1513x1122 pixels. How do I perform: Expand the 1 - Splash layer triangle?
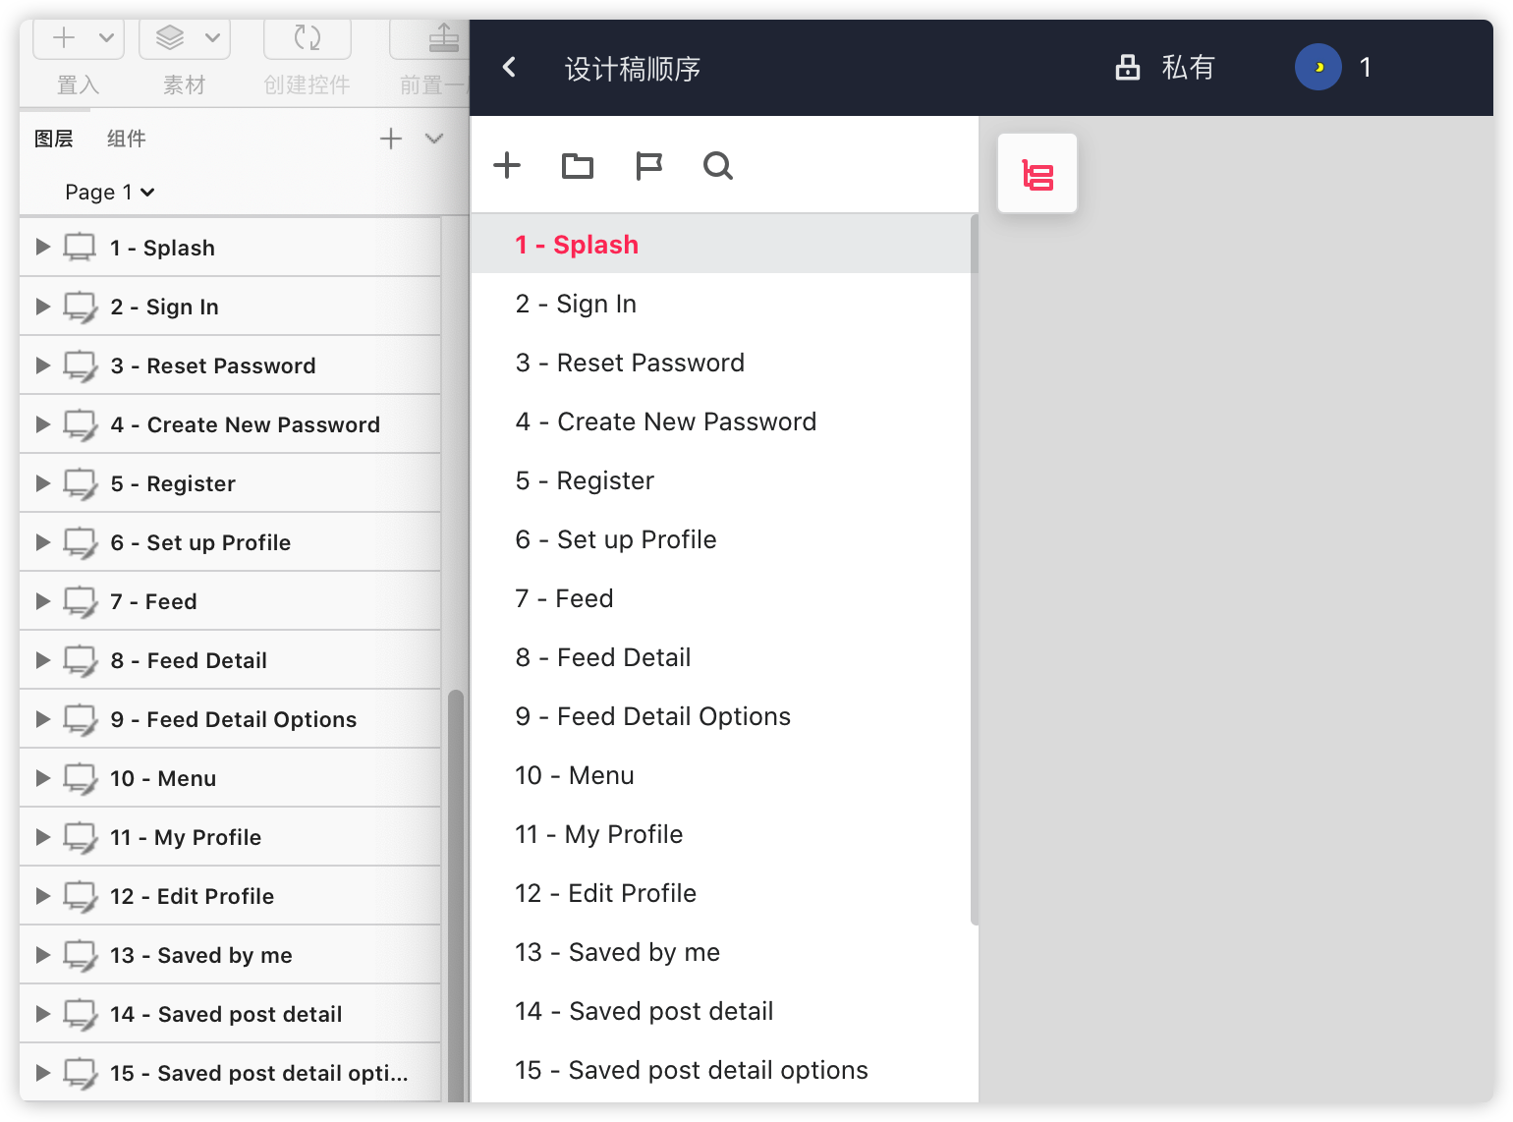42,247
